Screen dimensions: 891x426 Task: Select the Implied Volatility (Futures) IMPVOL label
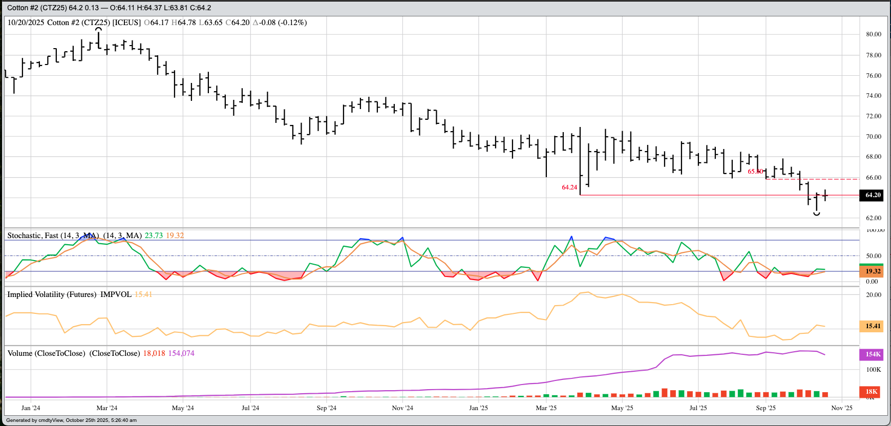(x=69, y=294)
